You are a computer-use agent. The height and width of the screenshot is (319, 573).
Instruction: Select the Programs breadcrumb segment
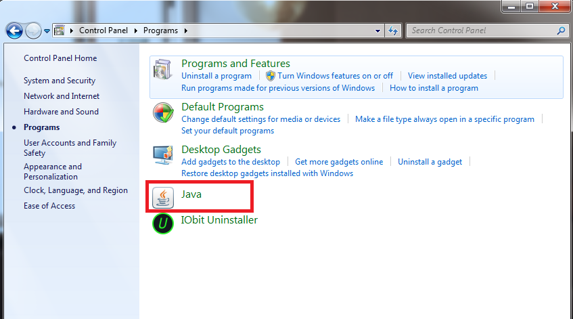pyautogui.click(x=160, y=30)
